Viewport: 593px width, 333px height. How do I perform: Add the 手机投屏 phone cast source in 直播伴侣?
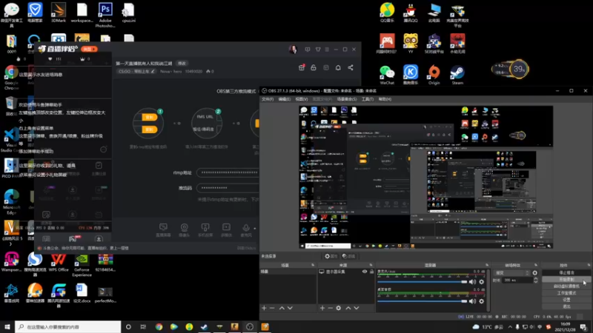click(x=205, y=229)
